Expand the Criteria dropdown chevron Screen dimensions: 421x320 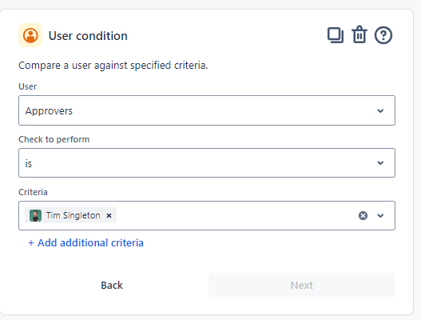tap(380, 215)
